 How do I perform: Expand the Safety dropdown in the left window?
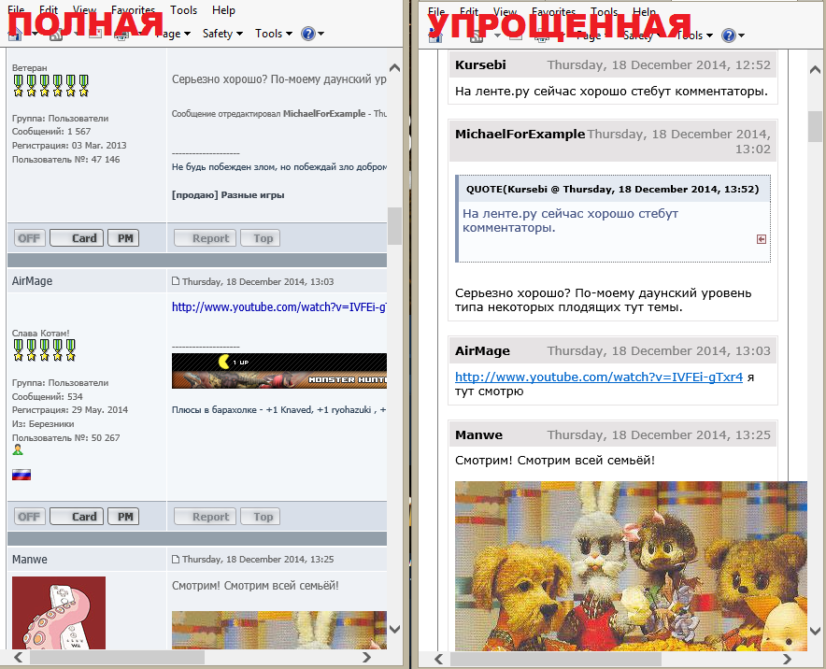[x=222, y=34]
